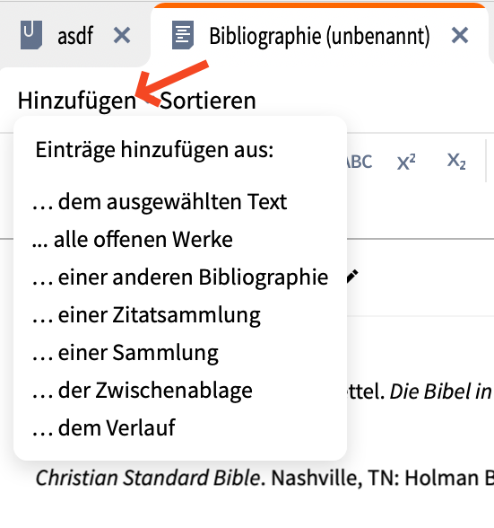Close the Bibliographie (unbenannt) tab
494x528 pixels.
tap(460, 35)
